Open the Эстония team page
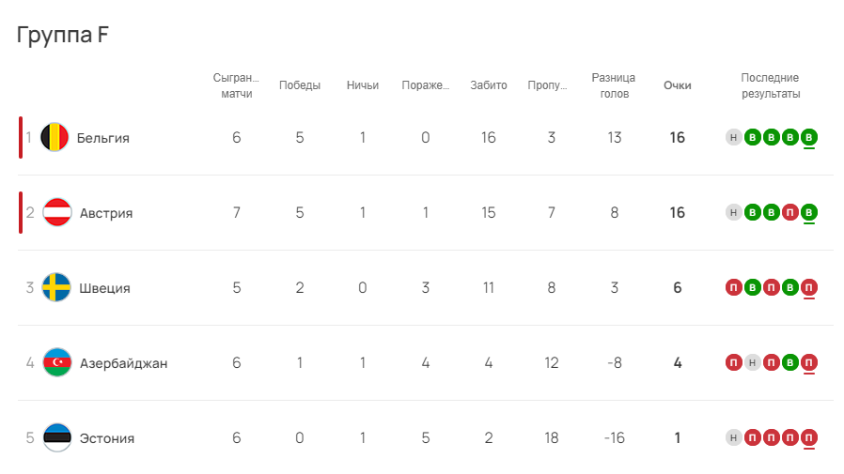This screenshot has height=474, width=844. (107, 438)
